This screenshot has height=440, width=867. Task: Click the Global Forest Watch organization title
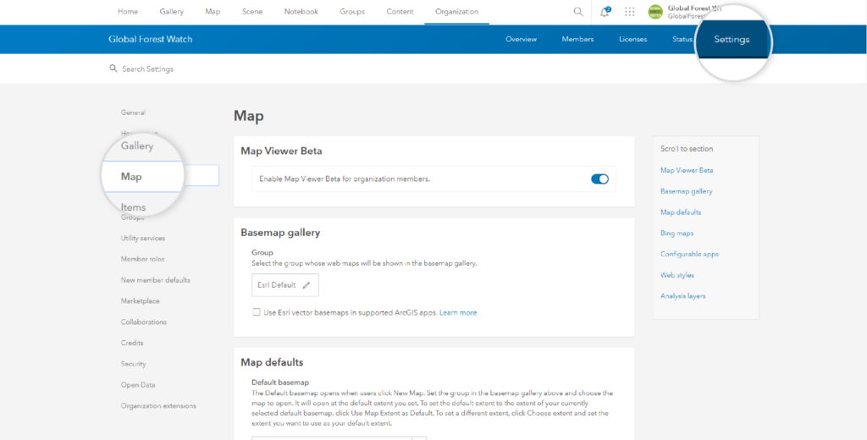tap(151, 39)
